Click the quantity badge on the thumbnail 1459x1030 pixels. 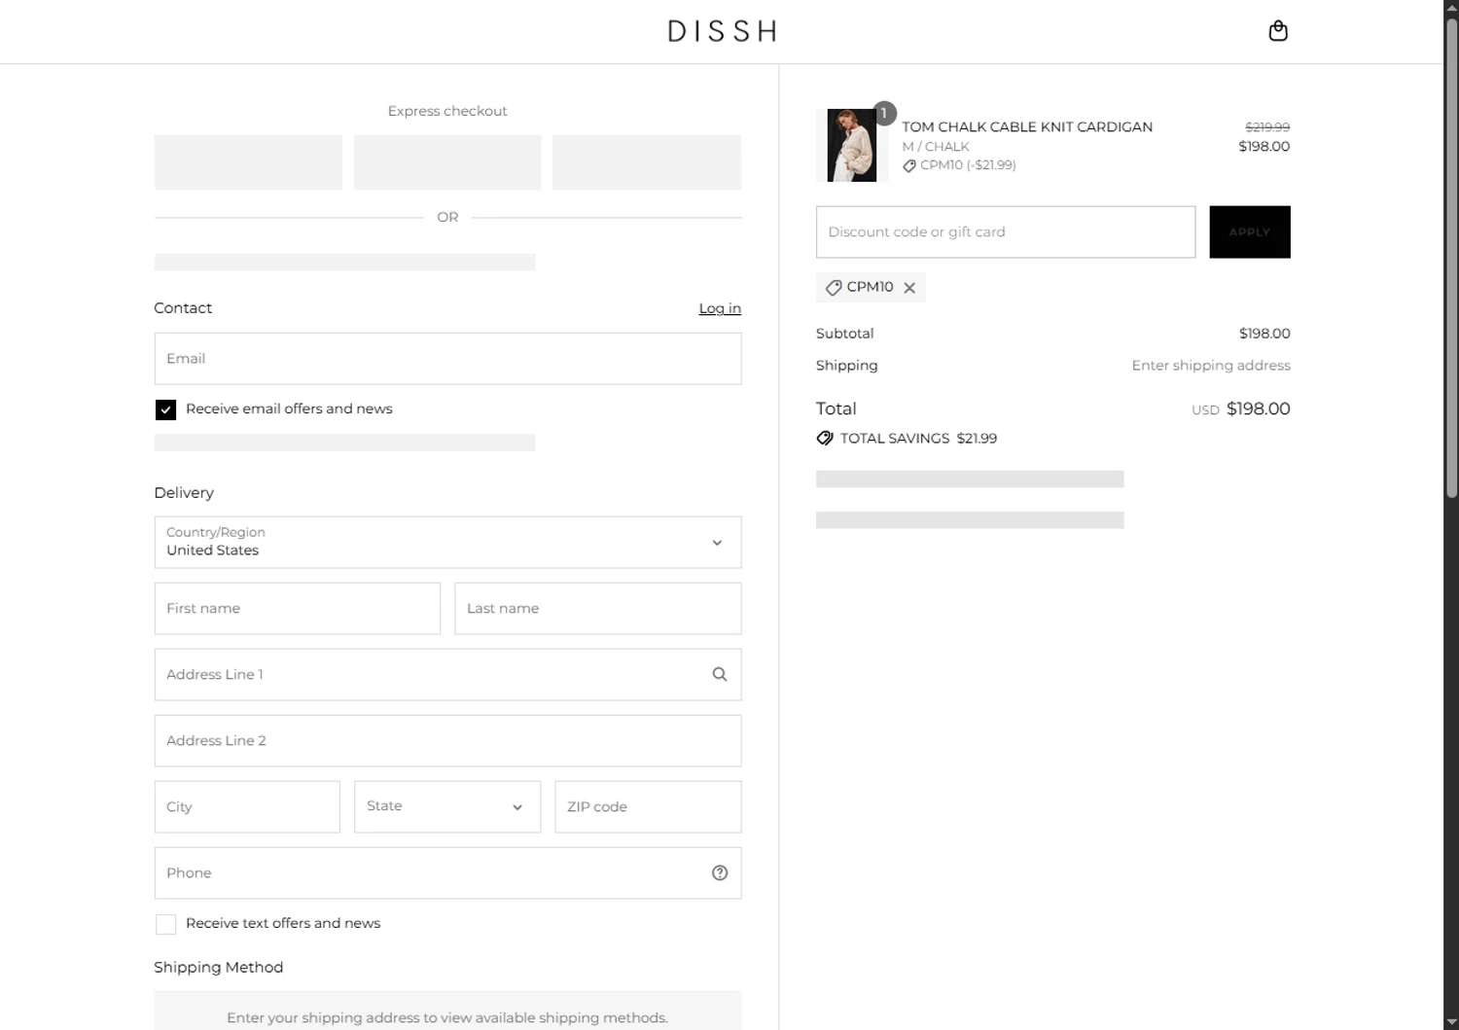pos(883,113)
